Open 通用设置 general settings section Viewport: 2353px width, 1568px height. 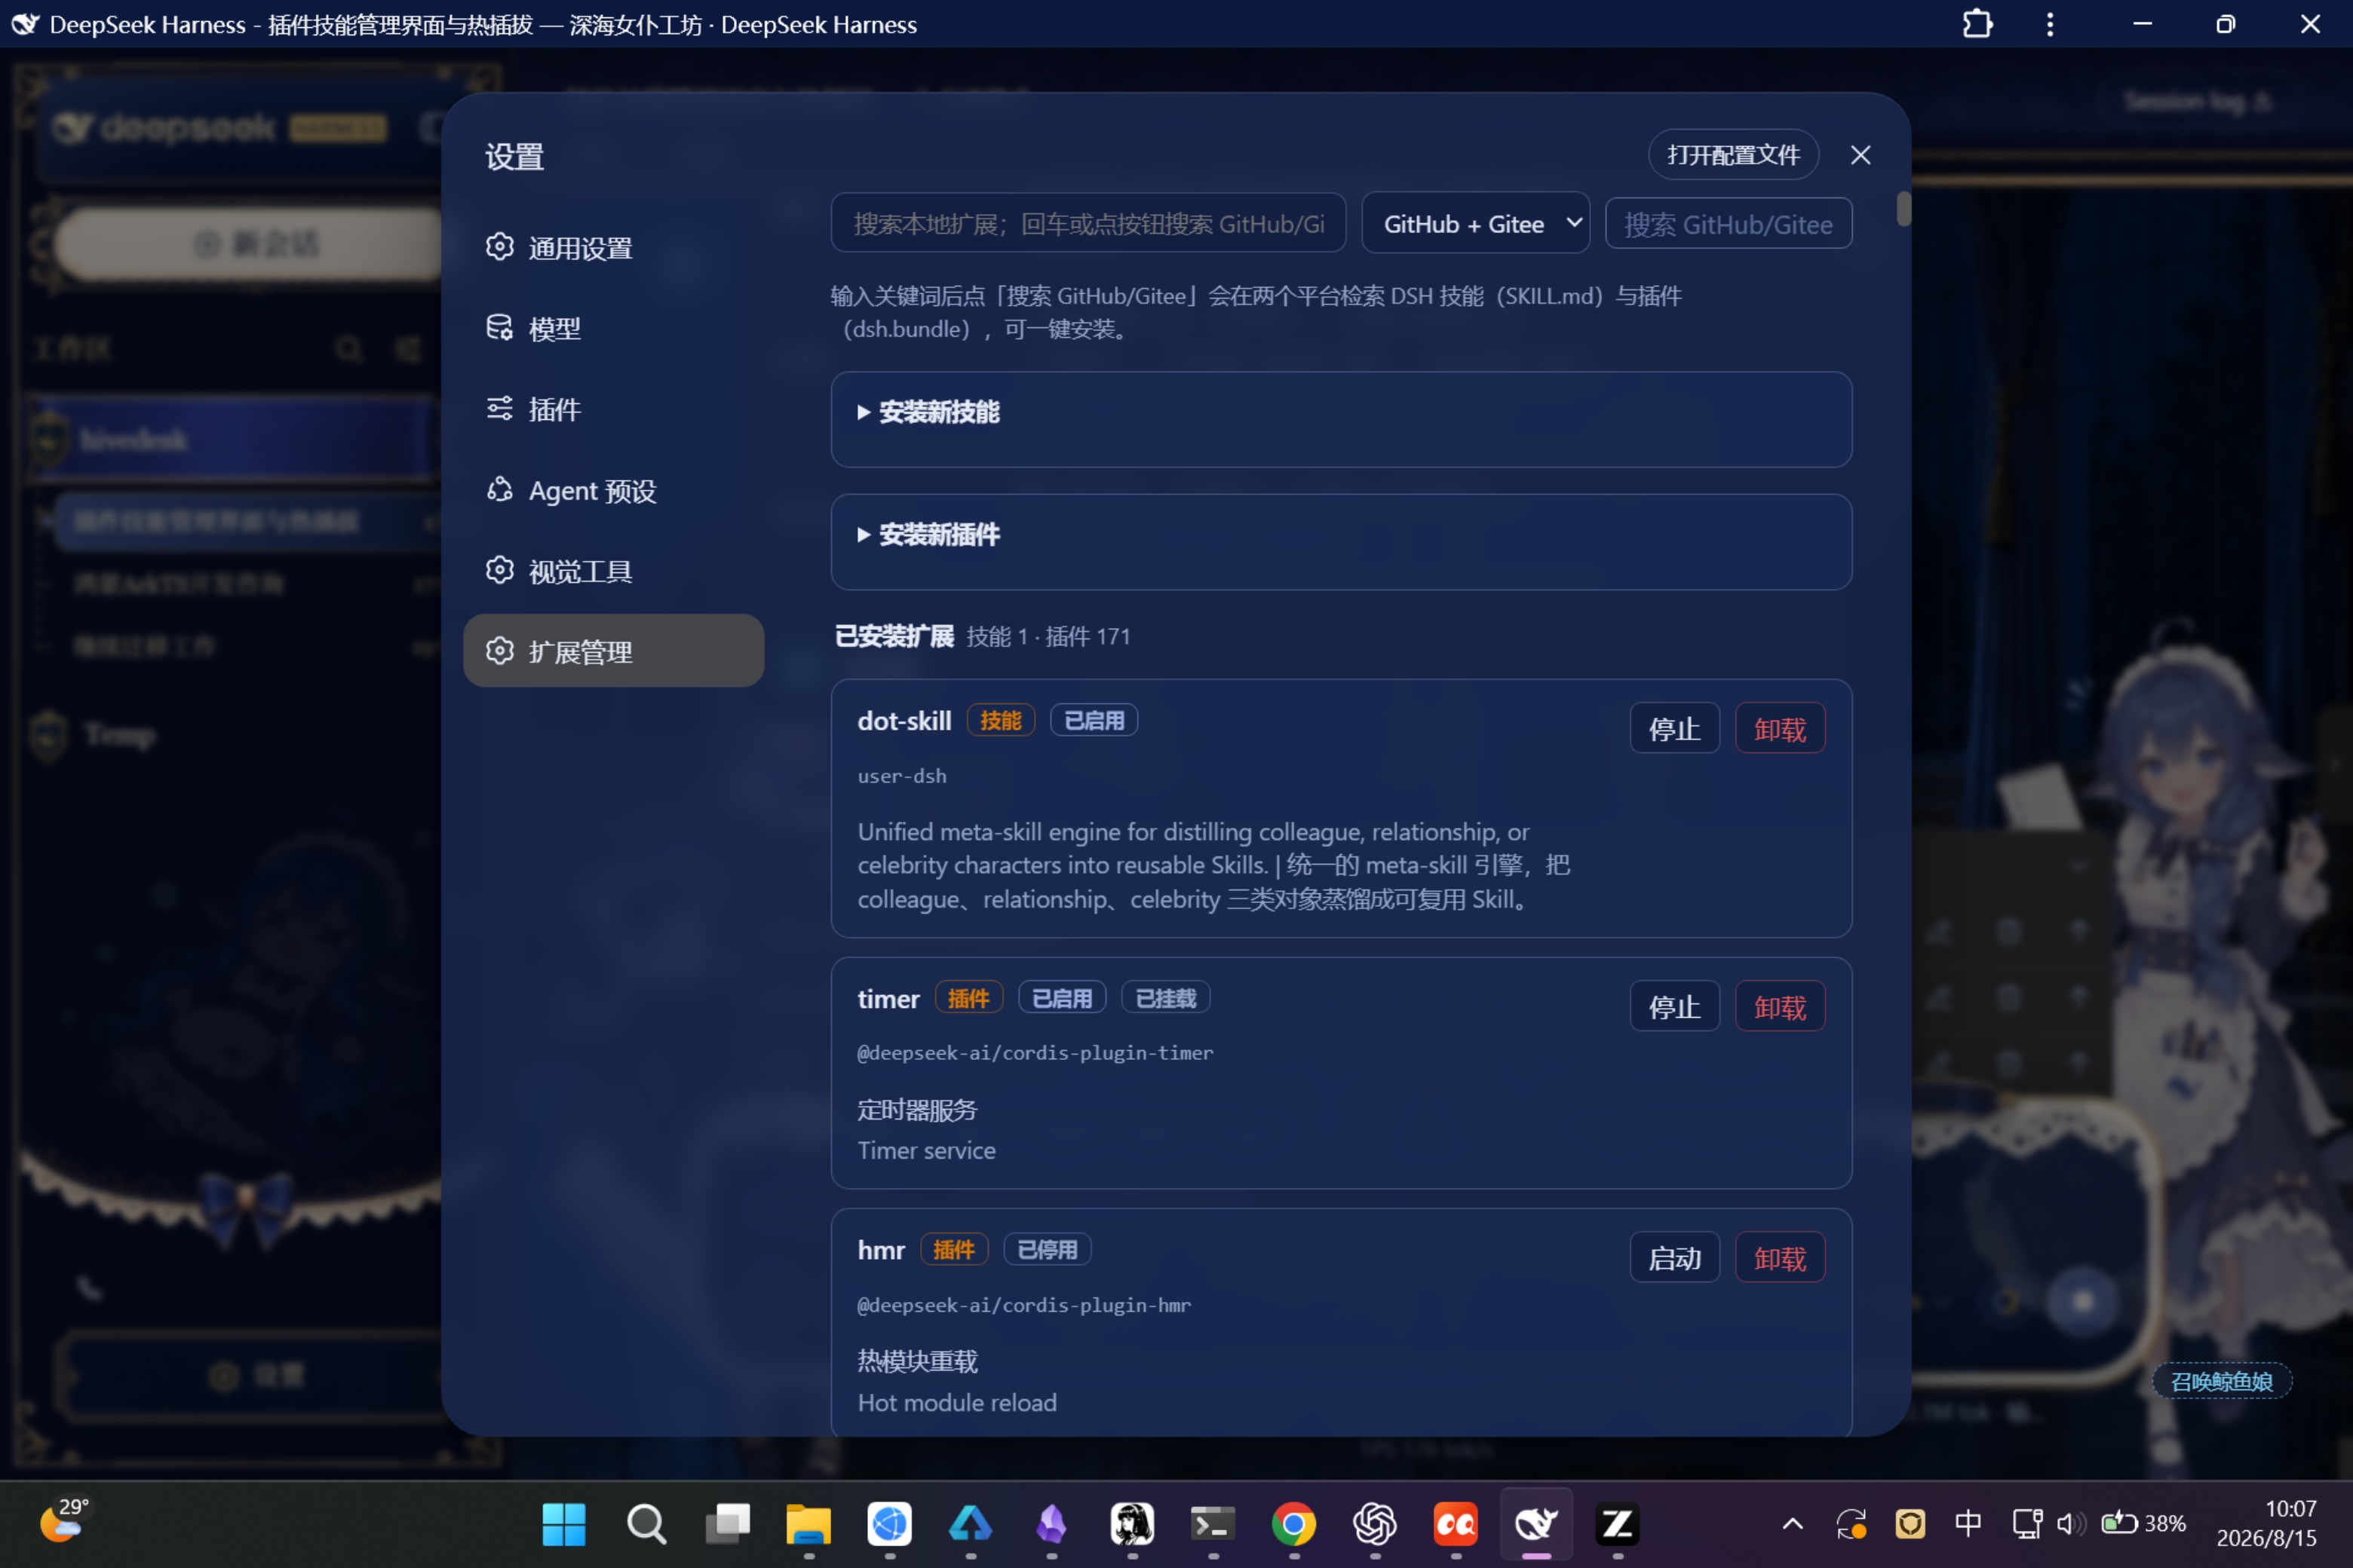pos(613,247)
